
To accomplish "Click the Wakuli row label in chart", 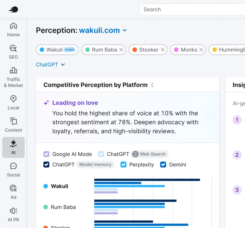I will [x=60, y=186].
